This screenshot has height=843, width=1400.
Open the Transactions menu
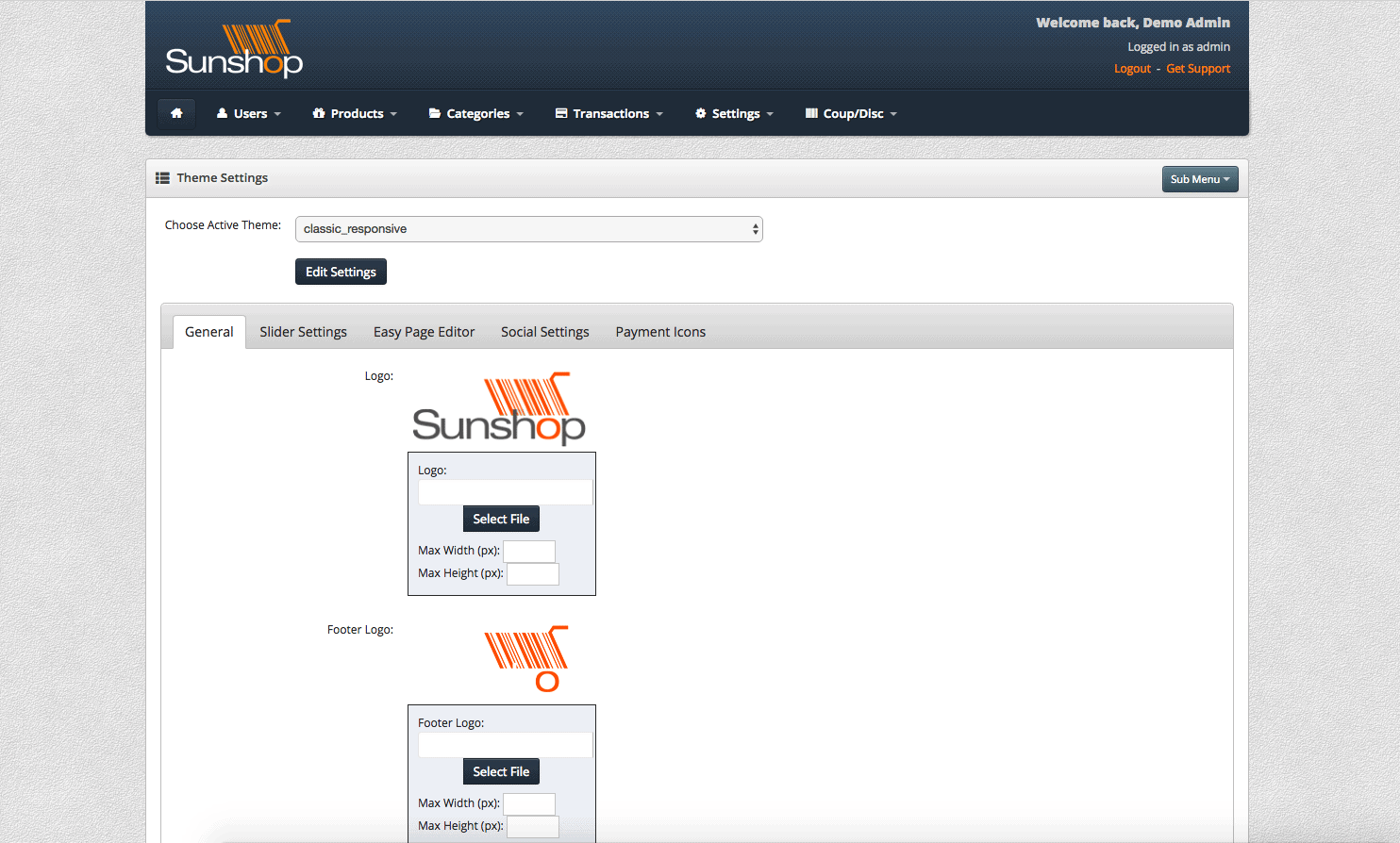[609, 113]
